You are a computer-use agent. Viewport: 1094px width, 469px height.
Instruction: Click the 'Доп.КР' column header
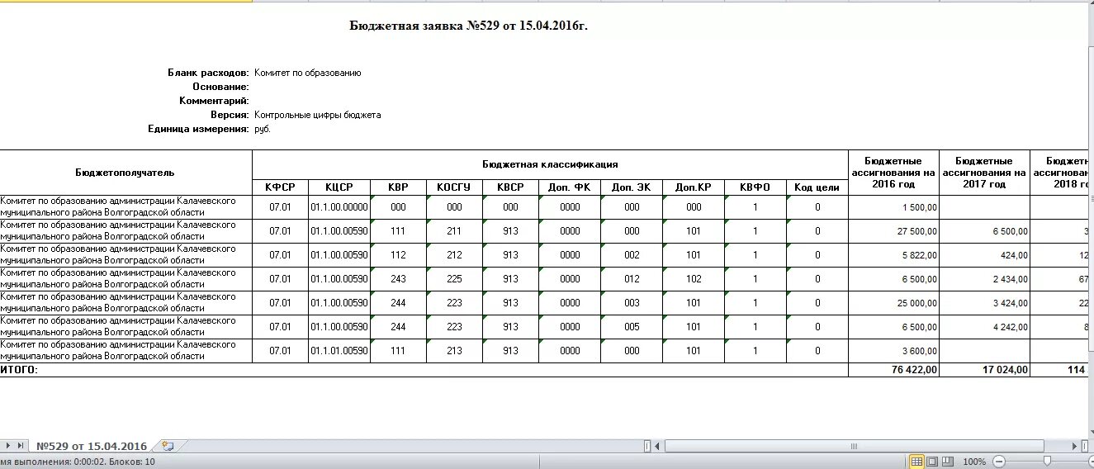(694, 187)
